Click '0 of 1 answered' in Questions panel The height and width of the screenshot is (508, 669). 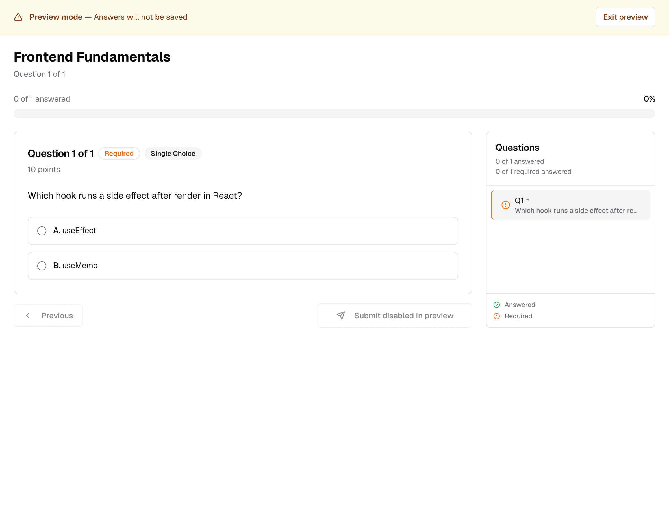(520, 161)
